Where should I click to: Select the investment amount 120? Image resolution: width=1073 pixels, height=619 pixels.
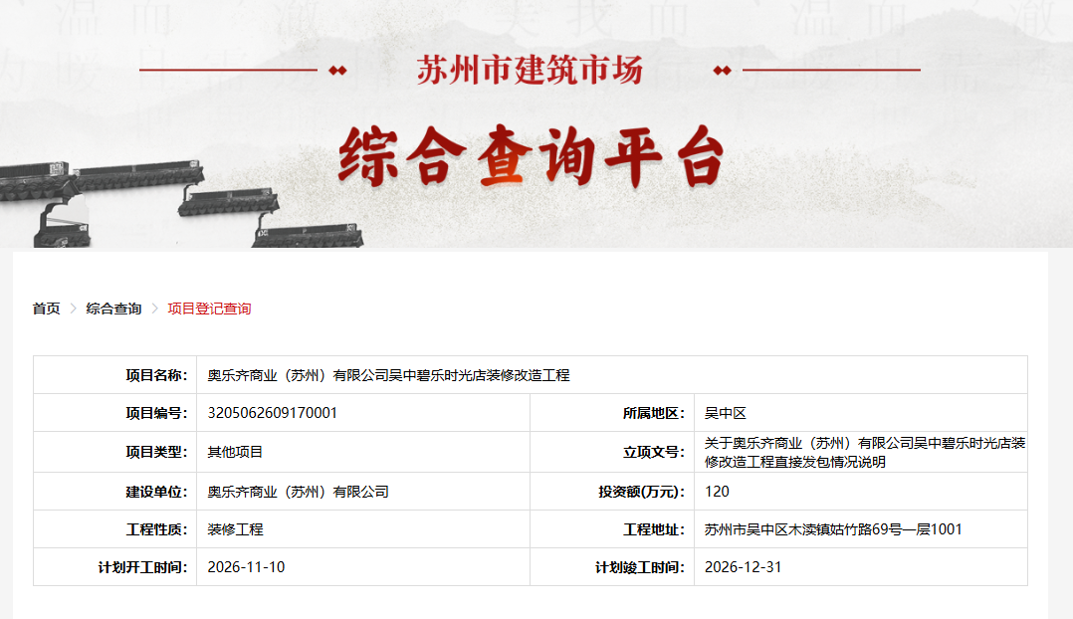(717, 492)
